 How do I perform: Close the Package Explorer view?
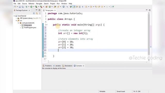pos(29,10)
